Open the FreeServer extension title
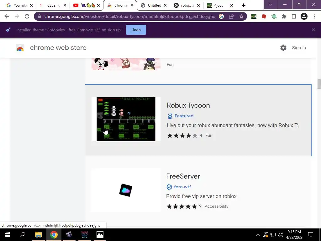This screenshot has height=241, width=321. coord(183,176)
